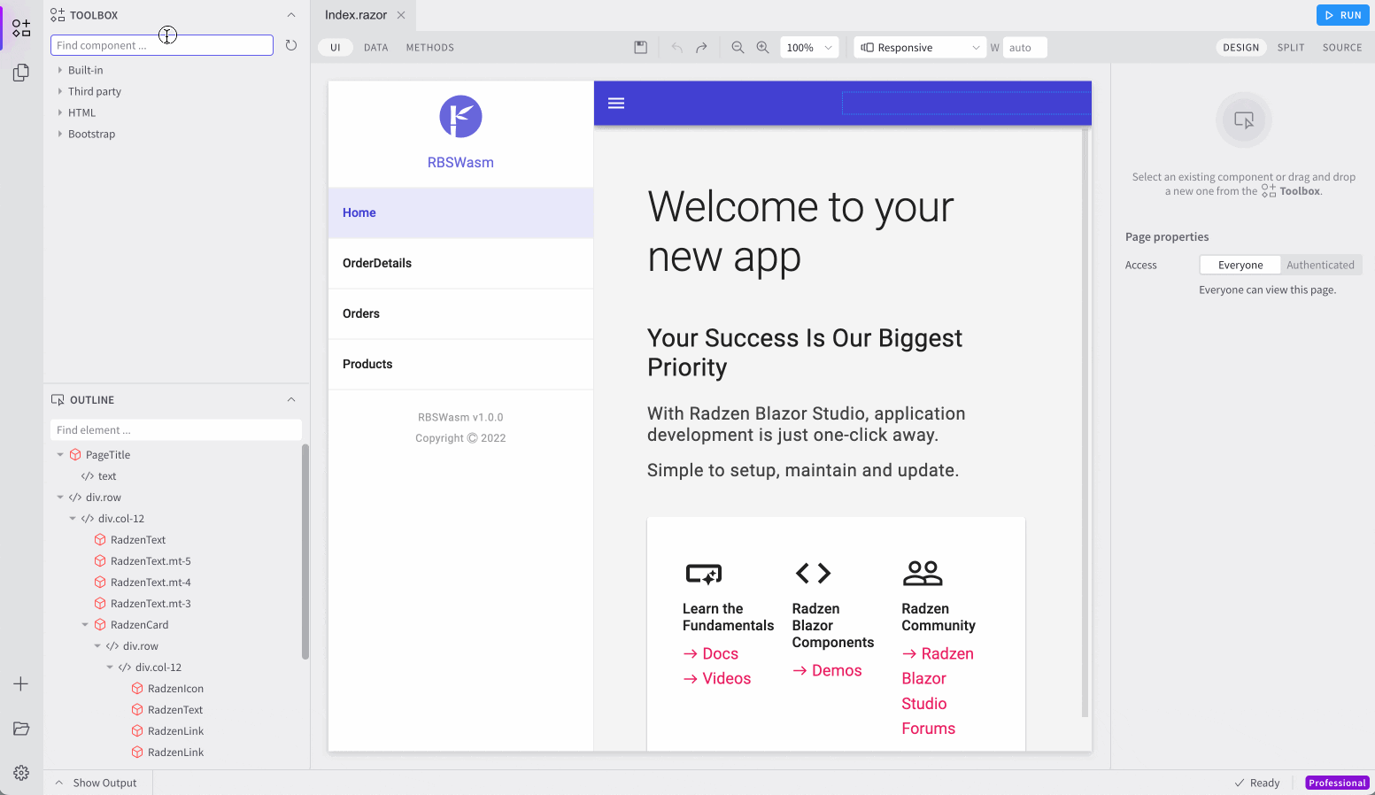1375x795 pixels.
Task: Open the 100% zoom dropdown
Action: (809, 48)
